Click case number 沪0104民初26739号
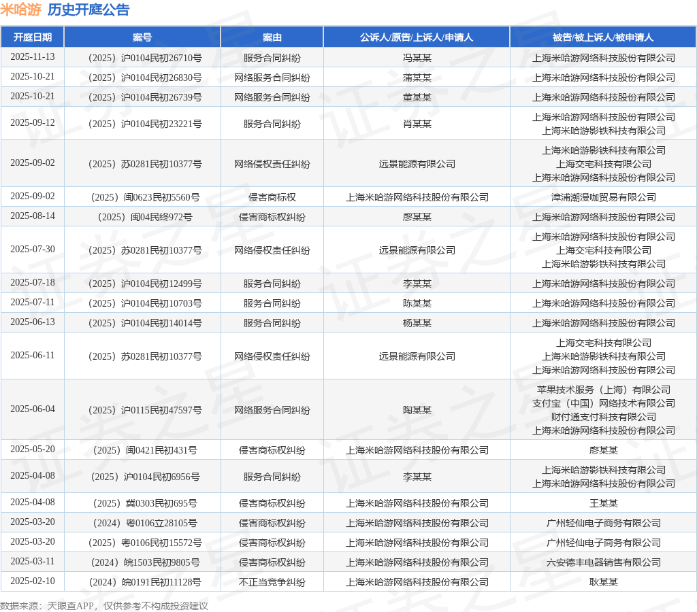697x612 pixels. click(145, 97)
